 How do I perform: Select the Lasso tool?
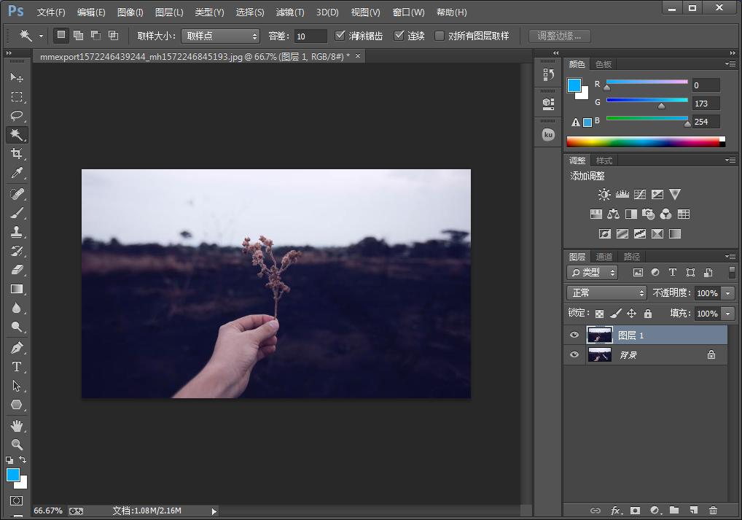tap(16, 116)
